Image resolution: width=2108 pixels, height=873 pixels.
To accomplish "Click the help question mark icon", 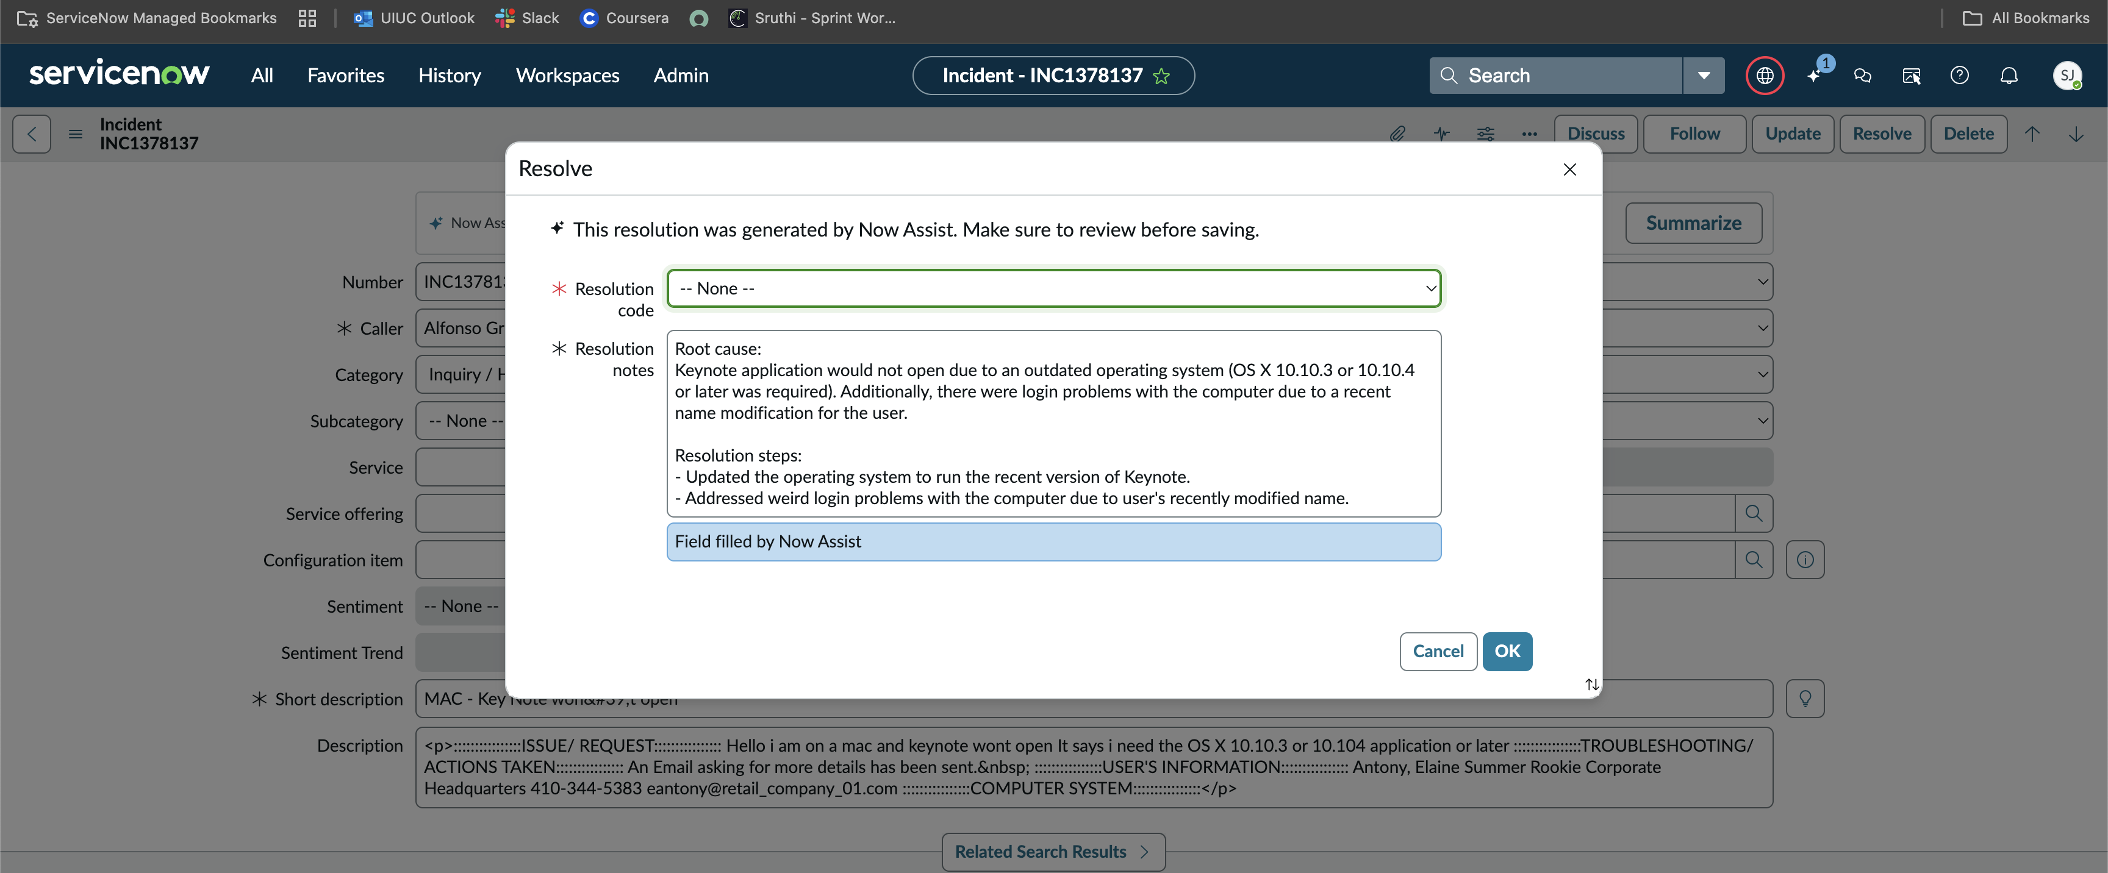I will [1959, 75].
